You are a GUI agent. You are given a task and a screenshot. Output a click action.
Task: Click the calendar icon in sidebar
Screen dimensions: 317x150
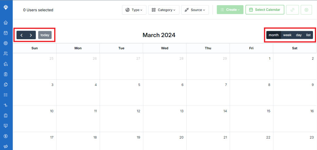6,33
